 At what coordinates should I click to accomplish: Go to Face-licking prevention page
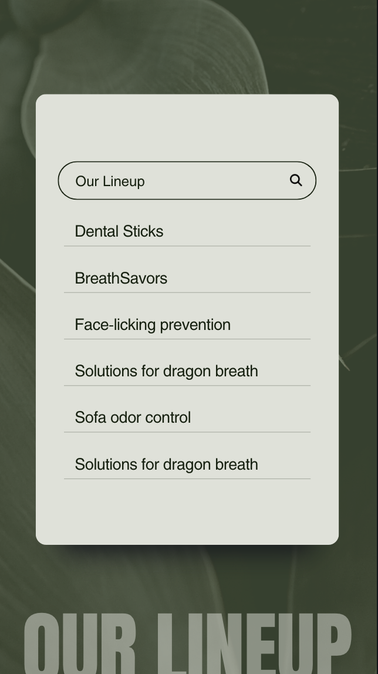153,325
